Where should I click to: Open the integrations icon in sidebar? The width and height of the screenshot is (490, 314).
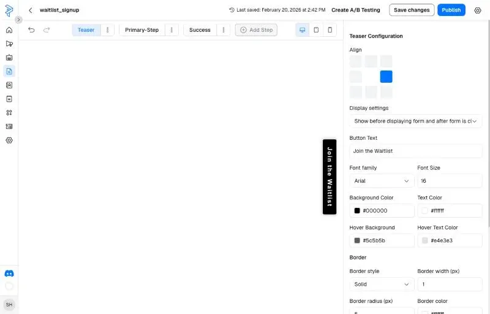(x=9, y=113)
